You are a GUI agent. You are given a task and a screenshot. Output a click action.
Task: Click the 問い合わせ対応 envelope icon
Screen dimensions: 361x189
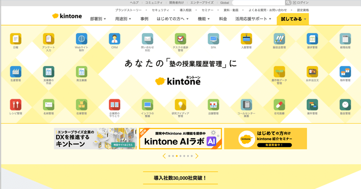tap(148, 39)
